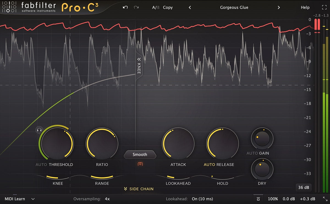Viewport: 330px width, 204px height.
Task: Toggle full screen mode top right
Action: point(324,7)
